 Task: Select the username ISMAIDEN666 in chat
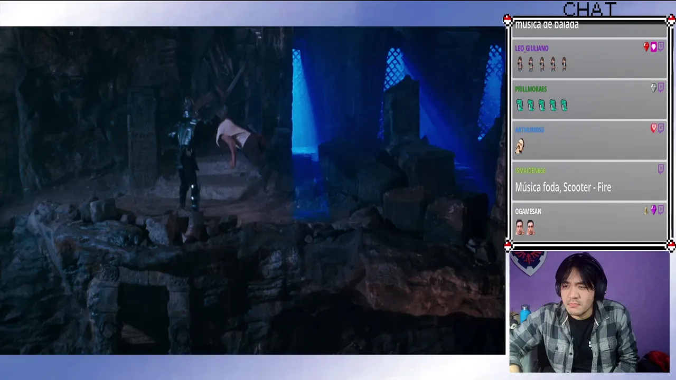pos(530,170)
